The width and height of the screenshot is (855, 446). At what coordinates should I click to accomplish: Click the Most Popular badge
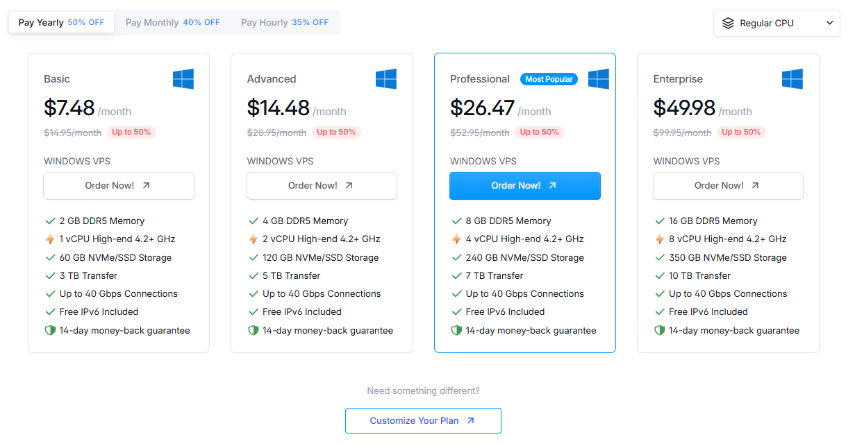[x=549, y=79]
